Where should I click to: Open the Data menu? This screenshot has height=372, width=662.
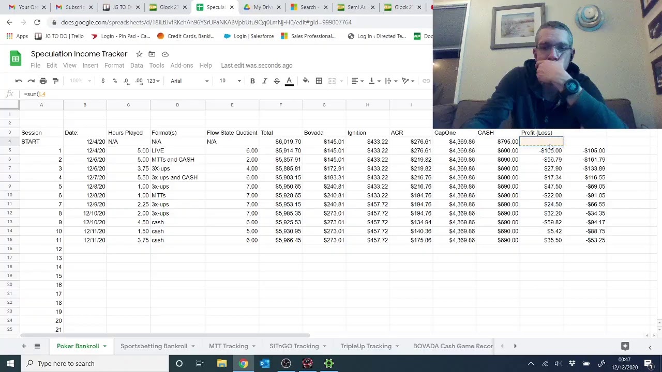[x=137, y=66]
